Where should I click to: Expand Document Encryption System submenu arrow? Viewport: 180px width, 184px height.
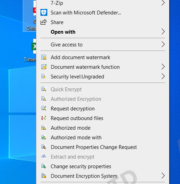click(163, 176)
